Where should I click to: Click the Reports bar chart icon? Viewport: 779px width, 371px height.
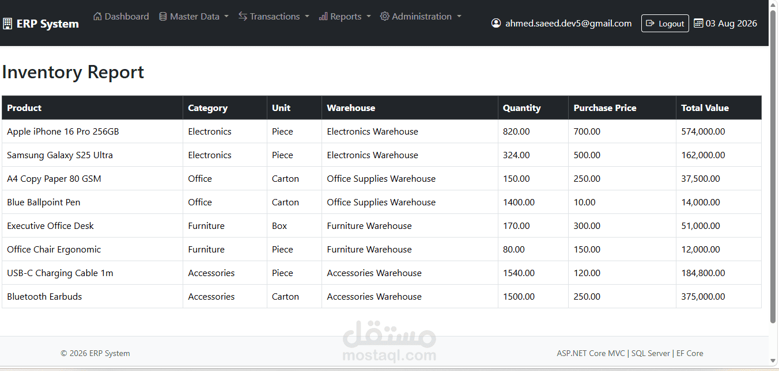(323, 16)
